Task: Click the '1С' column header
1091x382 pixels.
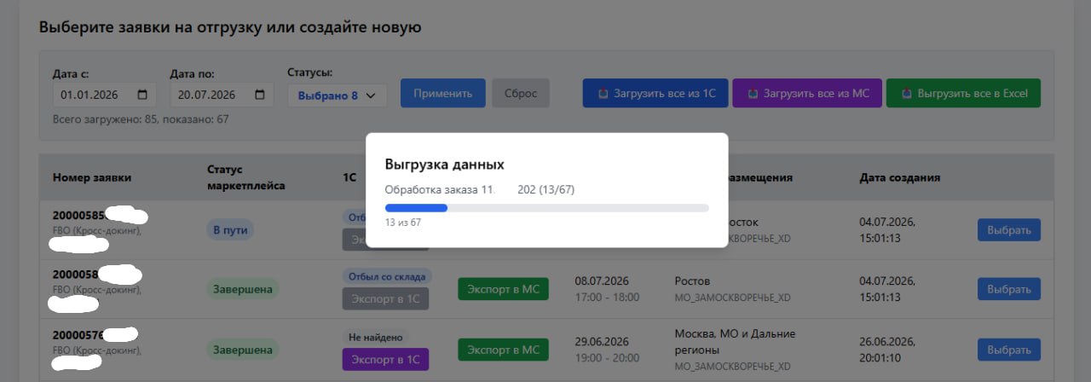Action: click(x=349, y=177)
